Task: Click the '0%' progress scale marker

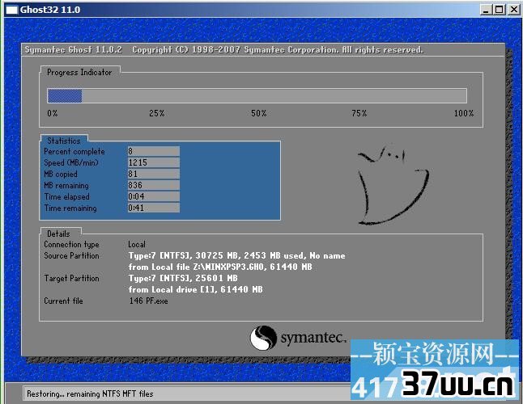Action: pyautogui.click(x=53, y=113)
